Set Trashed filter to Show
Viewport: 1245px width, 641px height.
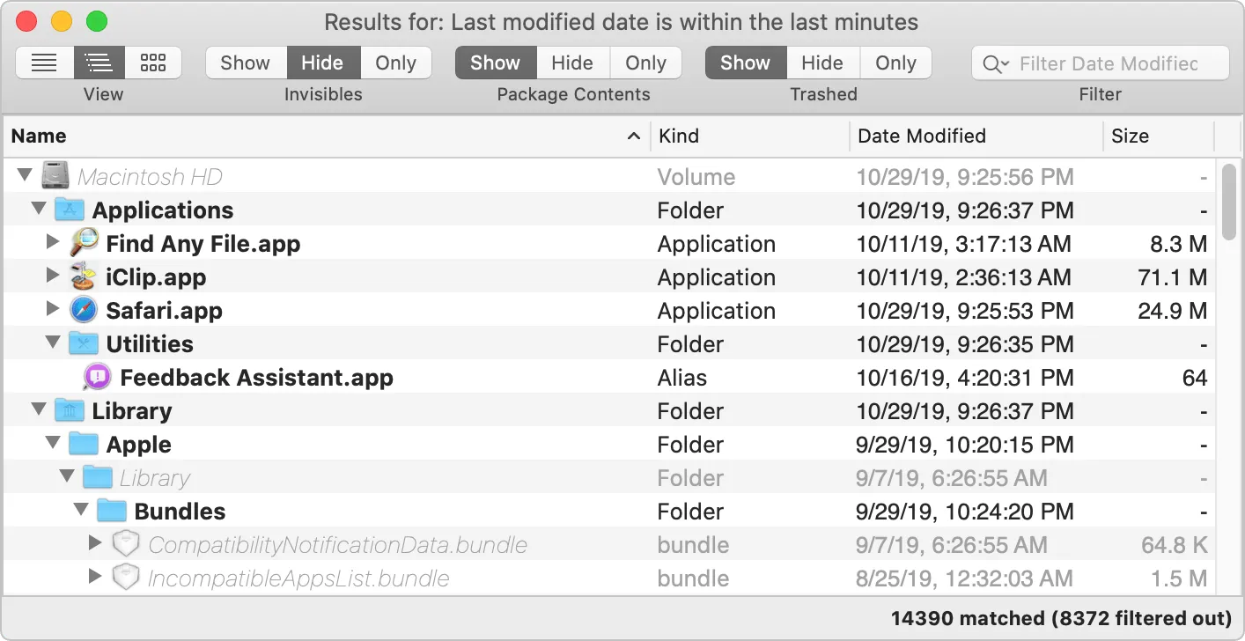tap(744, 63)
